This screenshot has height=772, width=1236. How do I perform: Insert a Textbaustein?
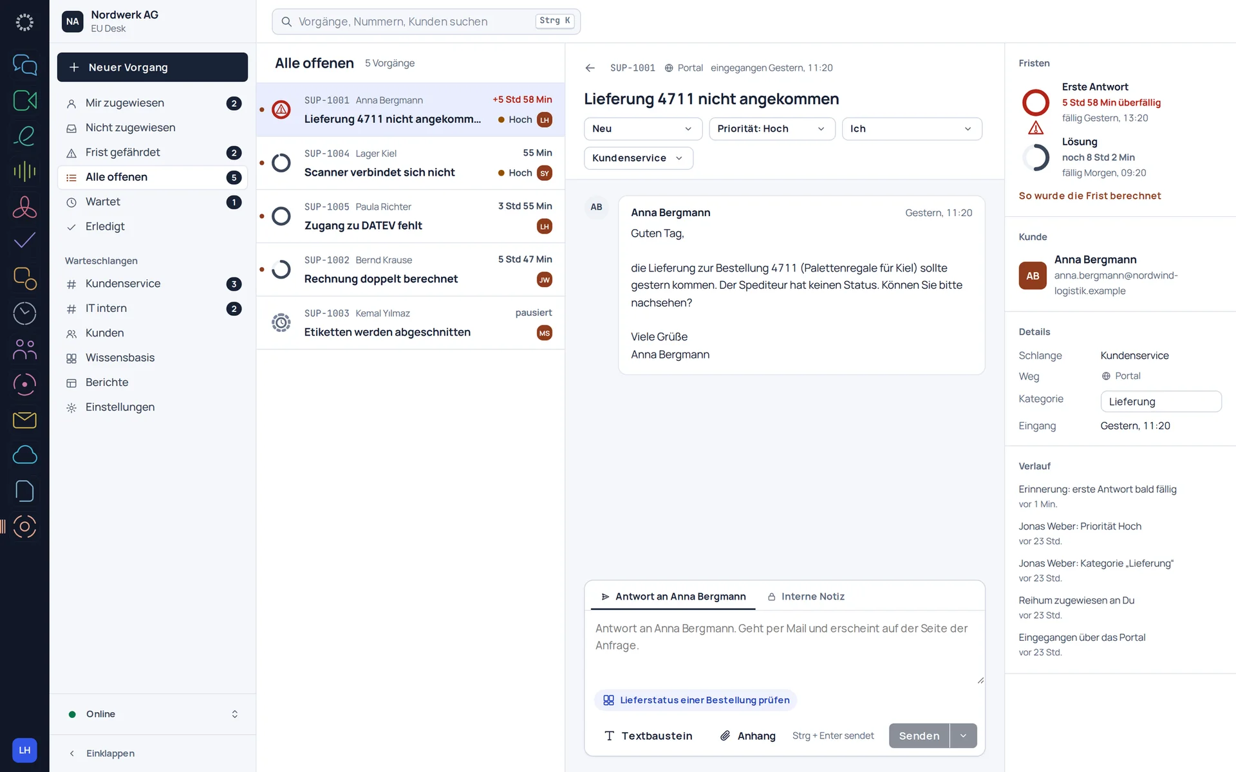pyautogui.click(x=648, y=736)
